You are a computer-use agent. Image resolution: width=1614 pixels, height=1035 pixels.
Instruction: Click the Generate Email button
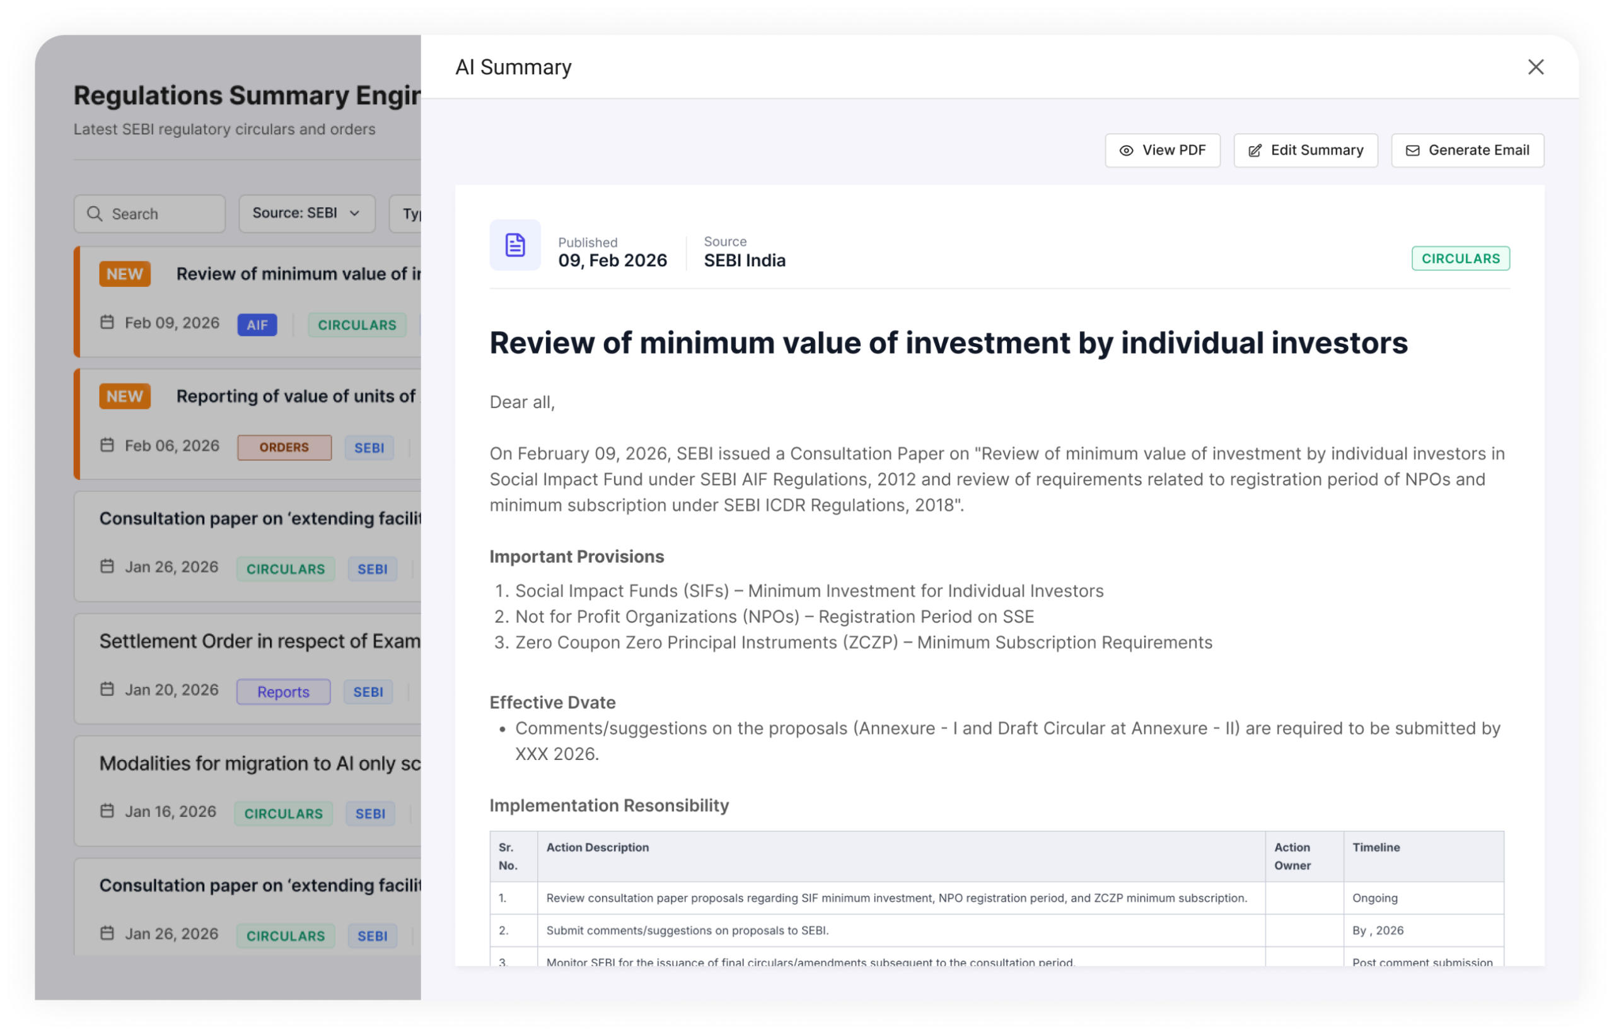pyautogui.click(x=1467, y=151)
